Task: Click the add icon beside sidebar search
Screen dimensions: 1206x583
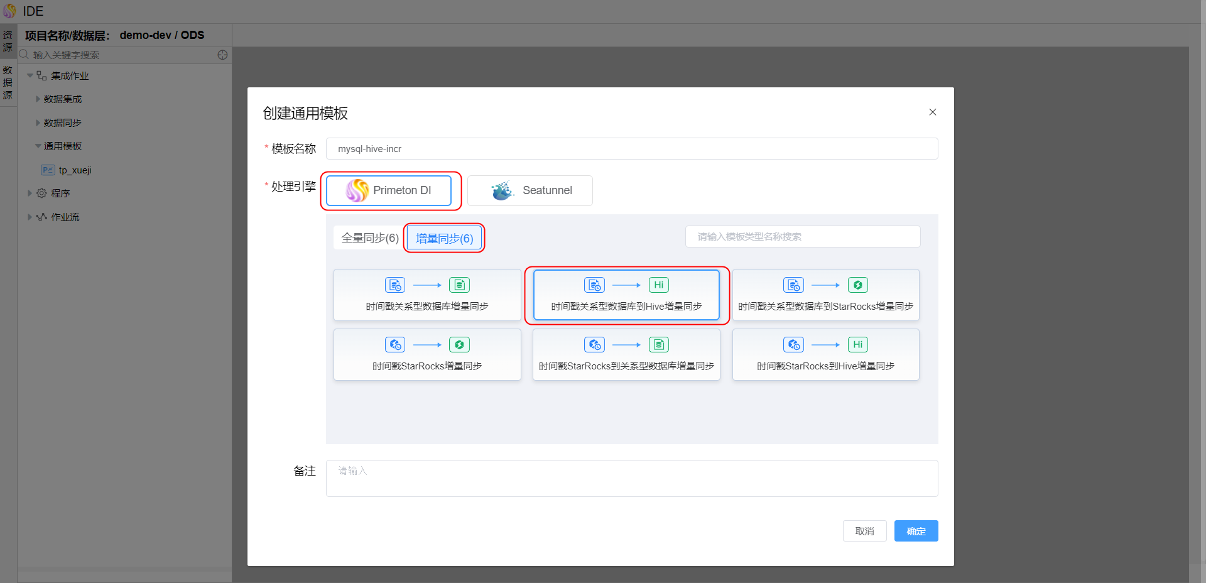Action: 222,55
